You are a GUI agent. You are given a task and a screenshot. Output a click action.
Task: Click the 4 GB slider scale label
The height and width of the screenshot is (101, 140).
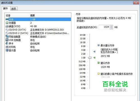(83, 50)
